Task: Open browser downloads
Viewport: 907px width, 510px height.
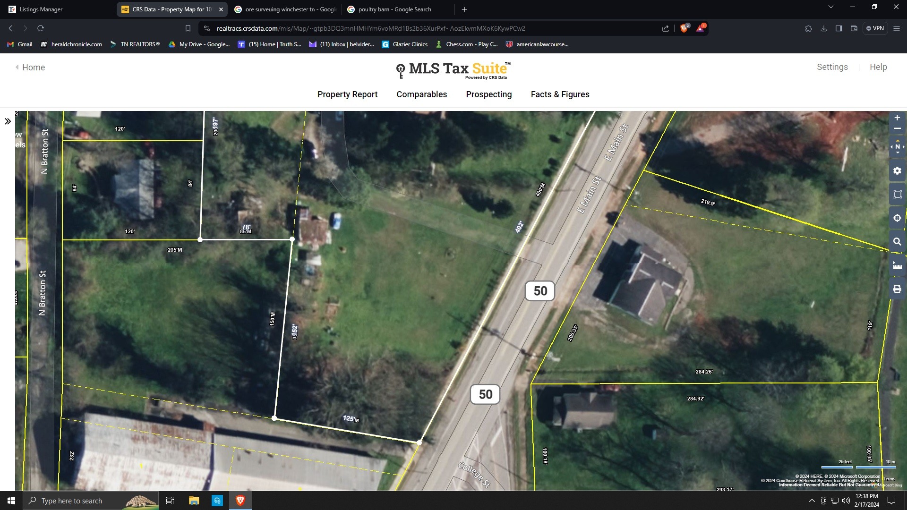Action: pyautogui.click(x=823, y=28)
